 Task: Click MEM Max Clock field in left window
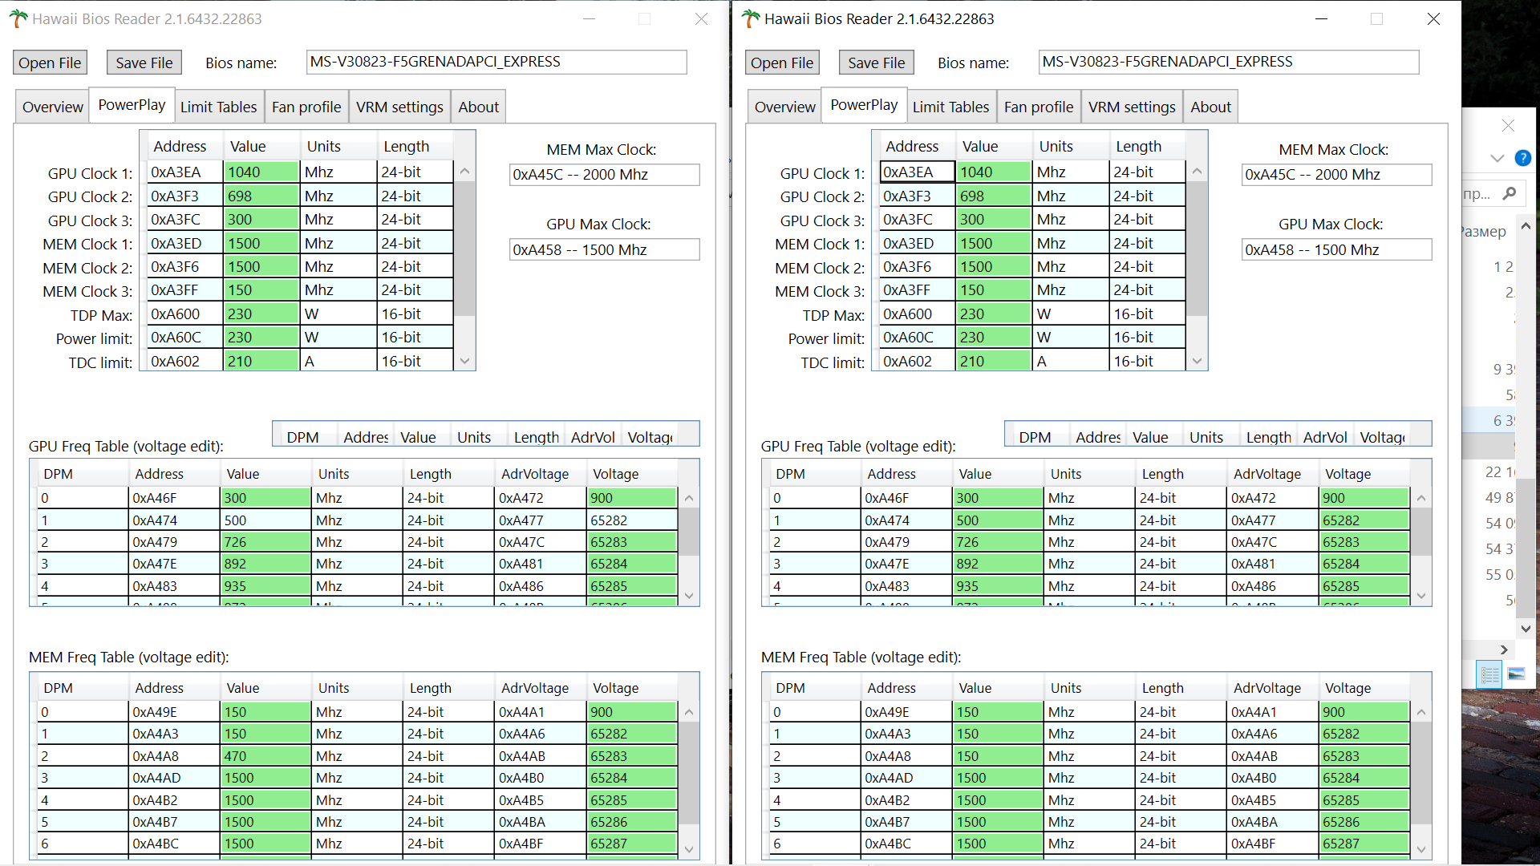pos(604,175)
